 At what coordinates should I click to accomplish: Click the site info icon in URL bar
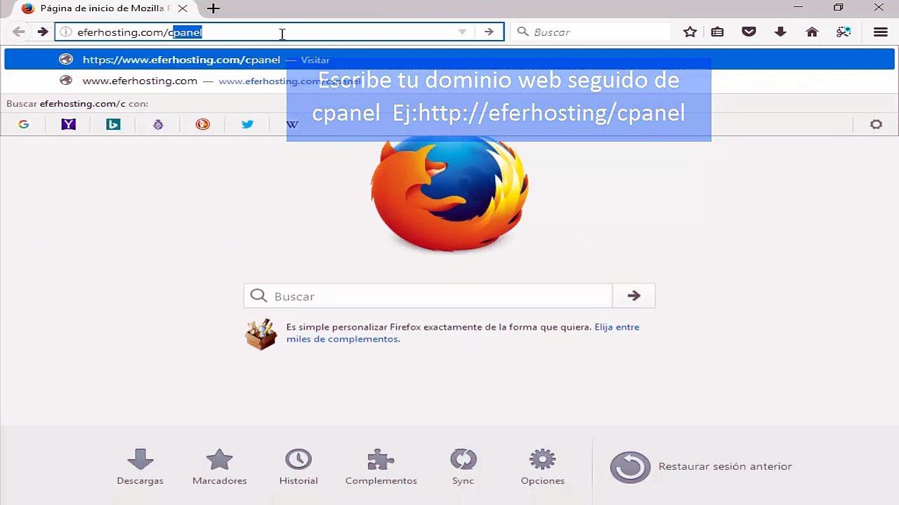tap(65, 32)
